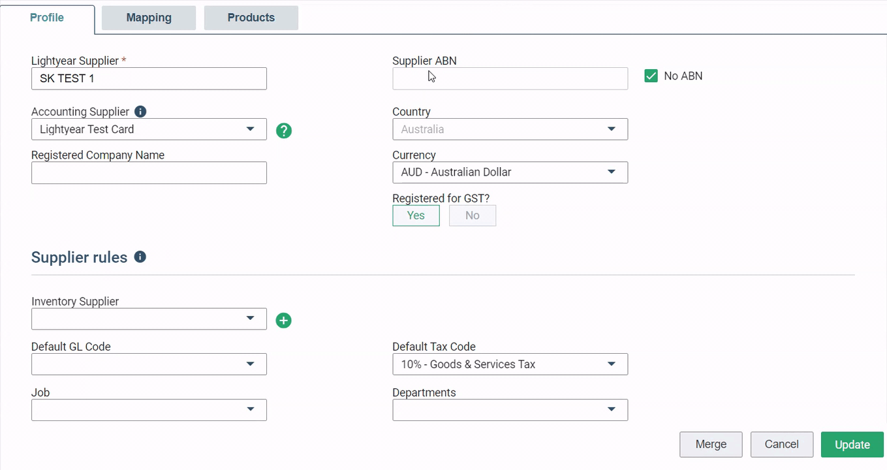This screenshot has width=887, height=470.
Task: Expand the Currency dropdown
Action: [510, 172]
